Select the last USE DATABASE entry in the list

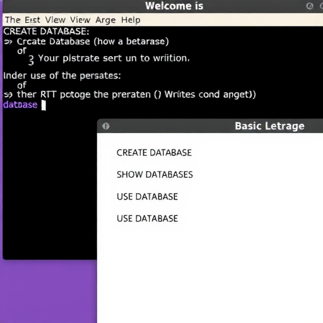tap(147, 218)
